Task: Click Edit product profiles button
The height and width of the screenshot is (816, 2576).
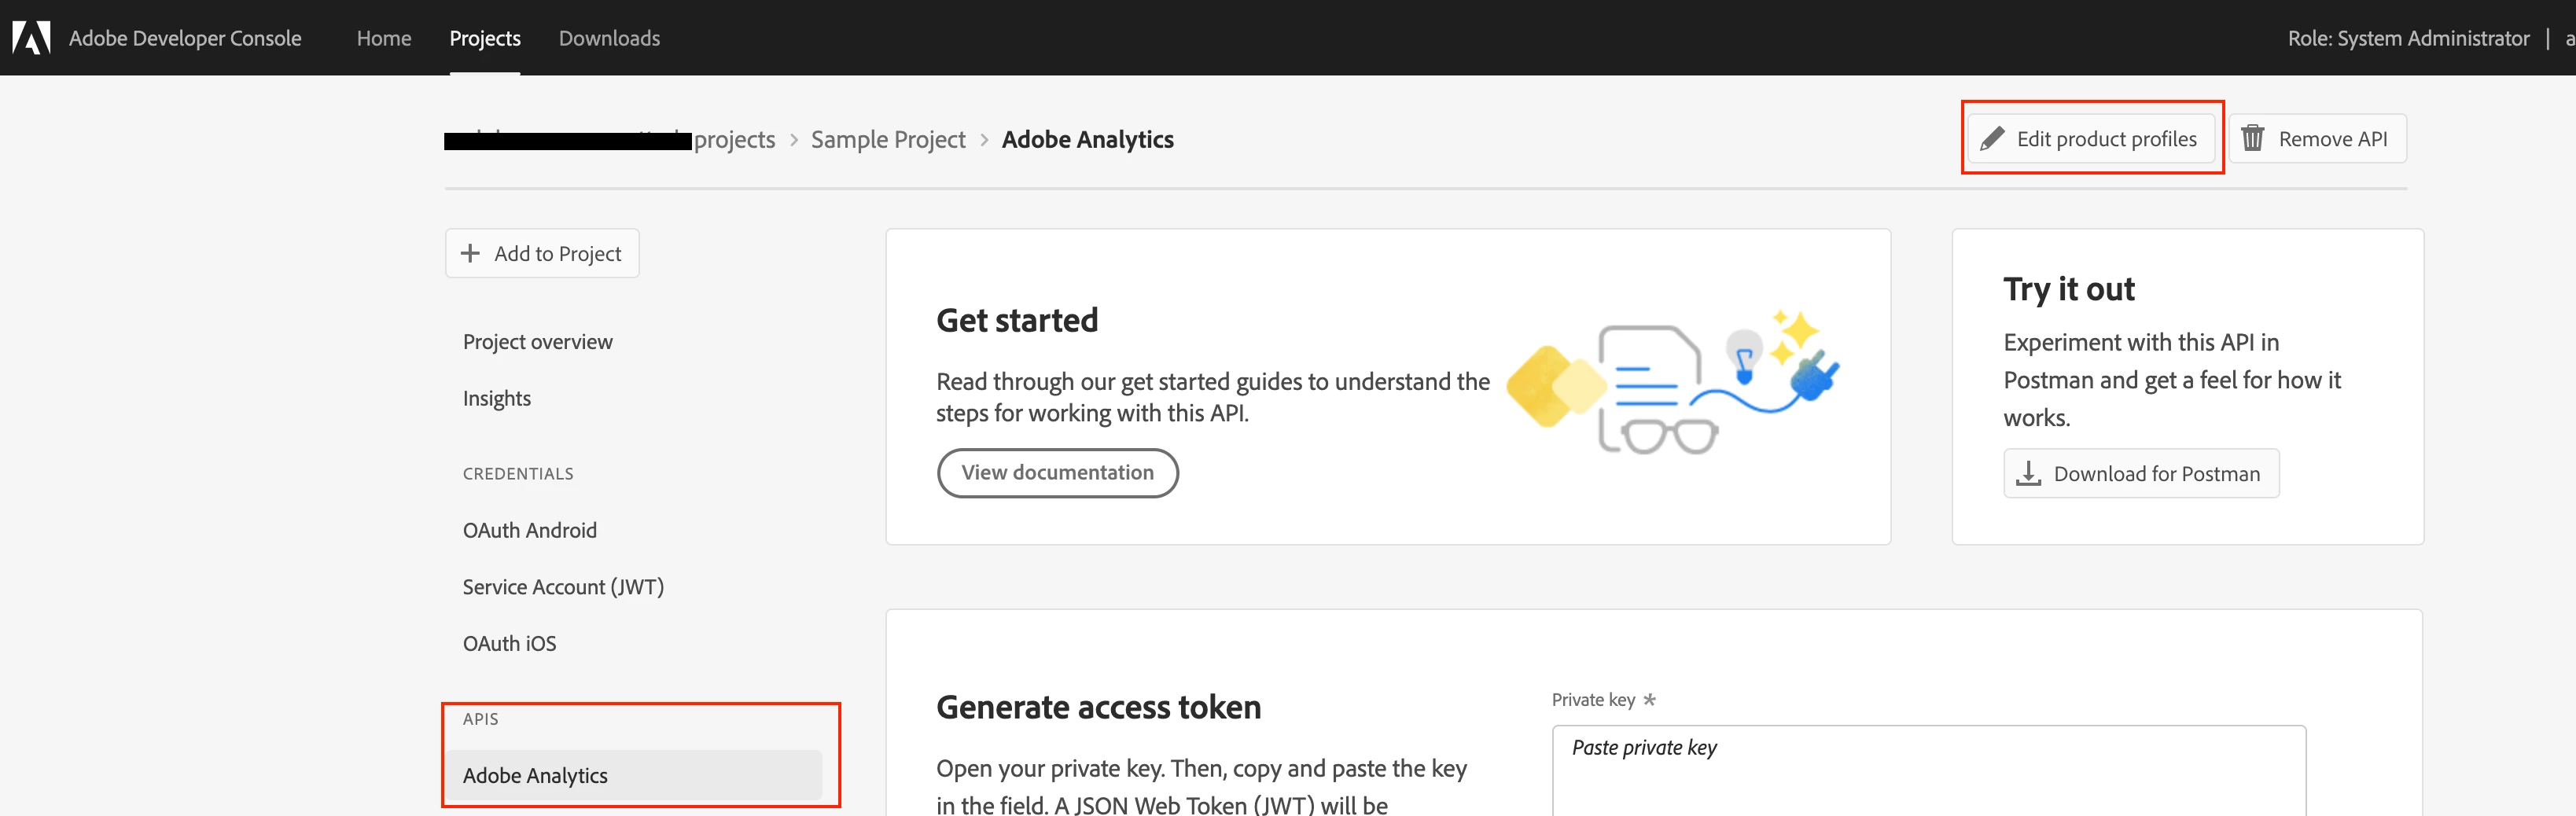Action: (2092, 138)
